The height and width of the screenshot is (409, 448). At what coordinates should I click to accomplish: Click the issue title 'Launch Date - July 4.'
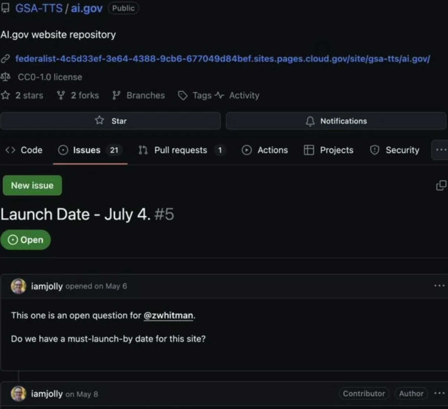(76, 214)
